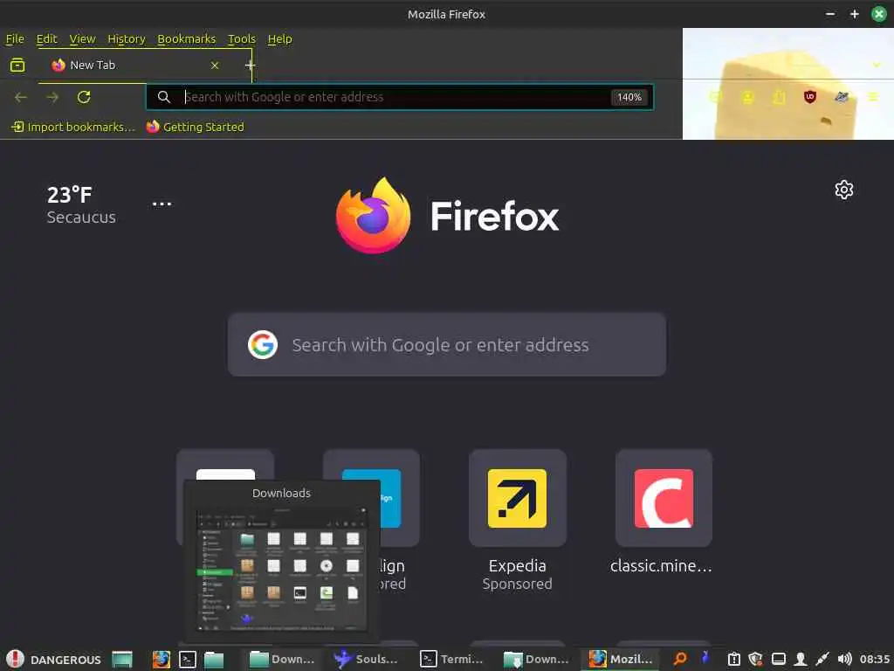
Task: Open the Tools menu
Action: tap(242, 38)
